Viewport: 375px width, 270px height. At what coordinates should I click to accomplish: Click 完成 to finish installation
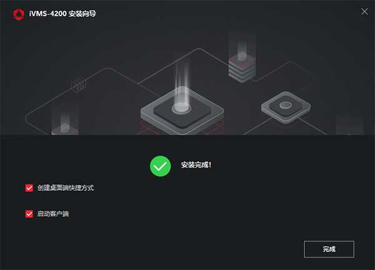pyautogui.click(x=329, y=249)
